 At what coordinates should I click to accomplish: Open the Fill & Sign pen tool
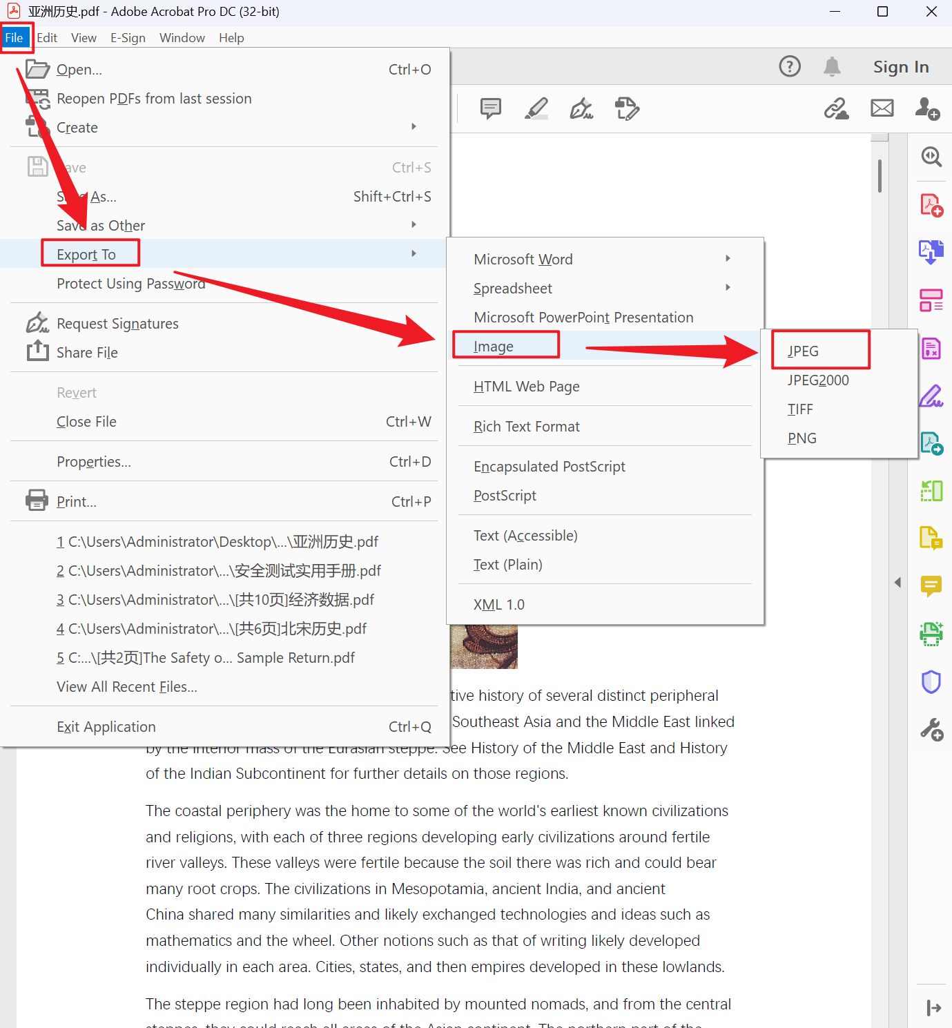[x=581, y=108]
